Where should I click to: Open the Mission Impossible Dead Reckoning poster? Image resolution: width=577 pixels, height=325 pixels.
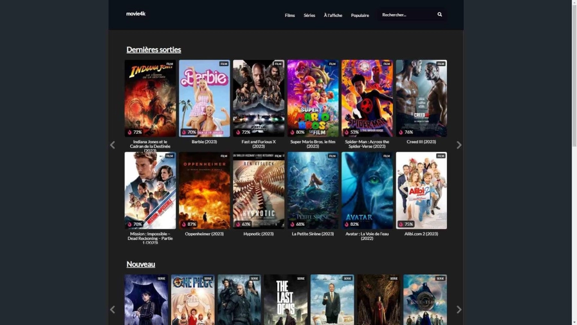(150, 191)
